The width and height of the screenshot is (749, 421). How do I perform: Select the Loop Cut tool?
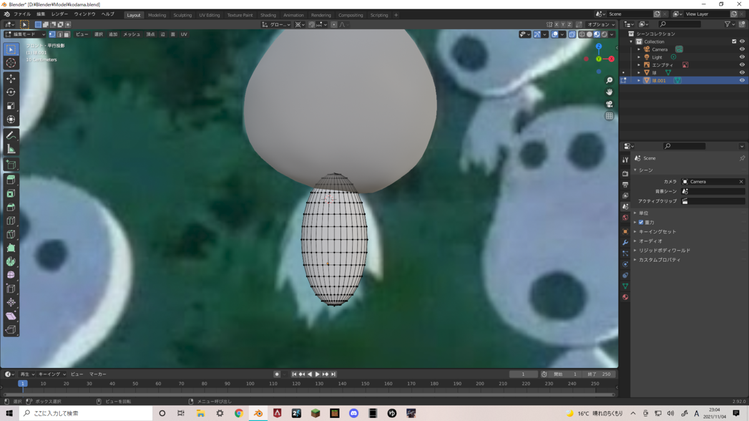click(x=11, y=221)
